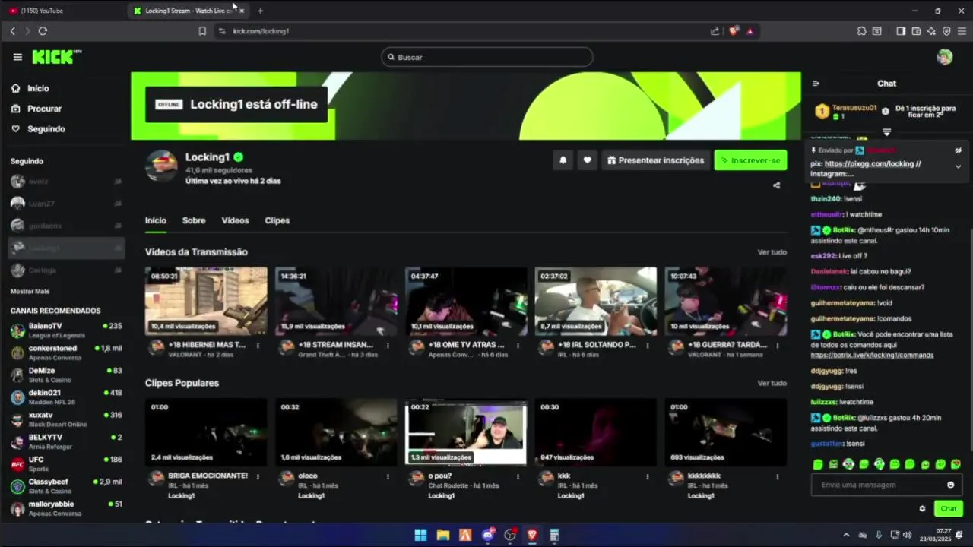Open options for +18 STREAM INSAN video
Image resolution: width=973 pixels, height=547 pixels.
click(x=388, y=345)
